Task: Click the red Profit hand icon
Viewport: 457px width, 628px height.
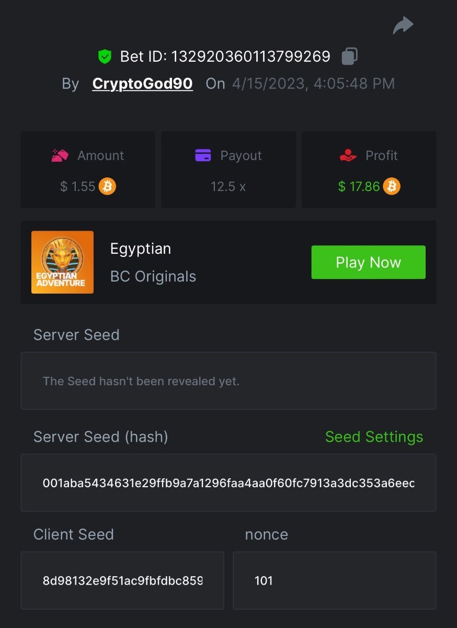Action: 348,155
